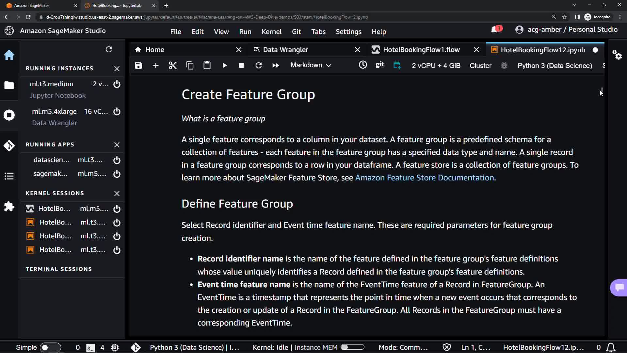Screen dimensions: 627x353
Task: Save the notebook with the disk icon
Action: [138, 65]
